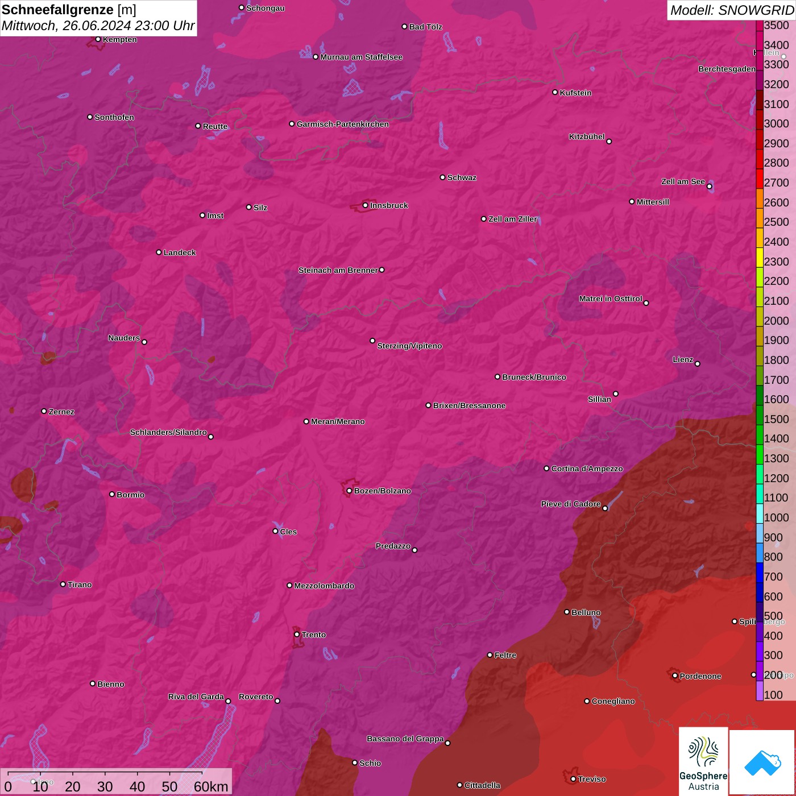The height and width of the screenshot is (796, 796).
Task: Click the Nauders label
Action: point(124,338)
